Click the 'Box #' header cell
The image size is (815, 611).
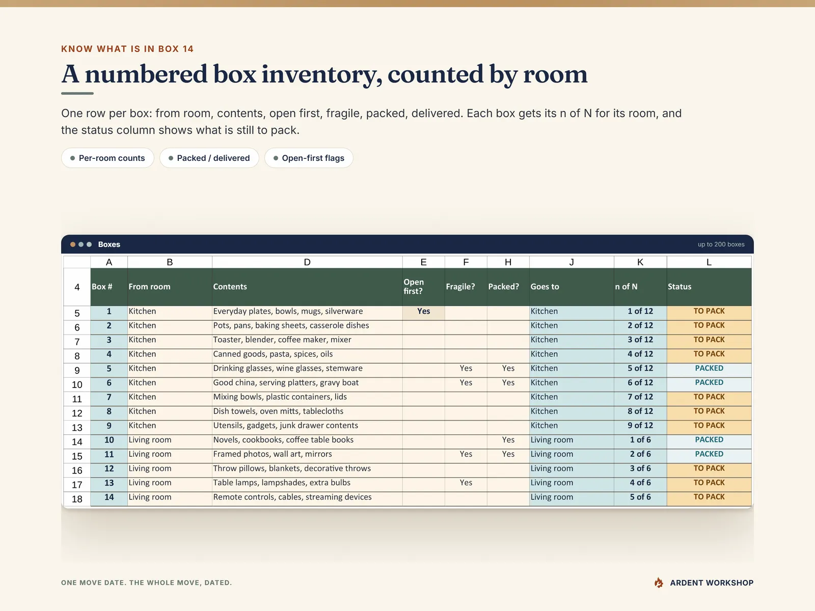point(109,287)
